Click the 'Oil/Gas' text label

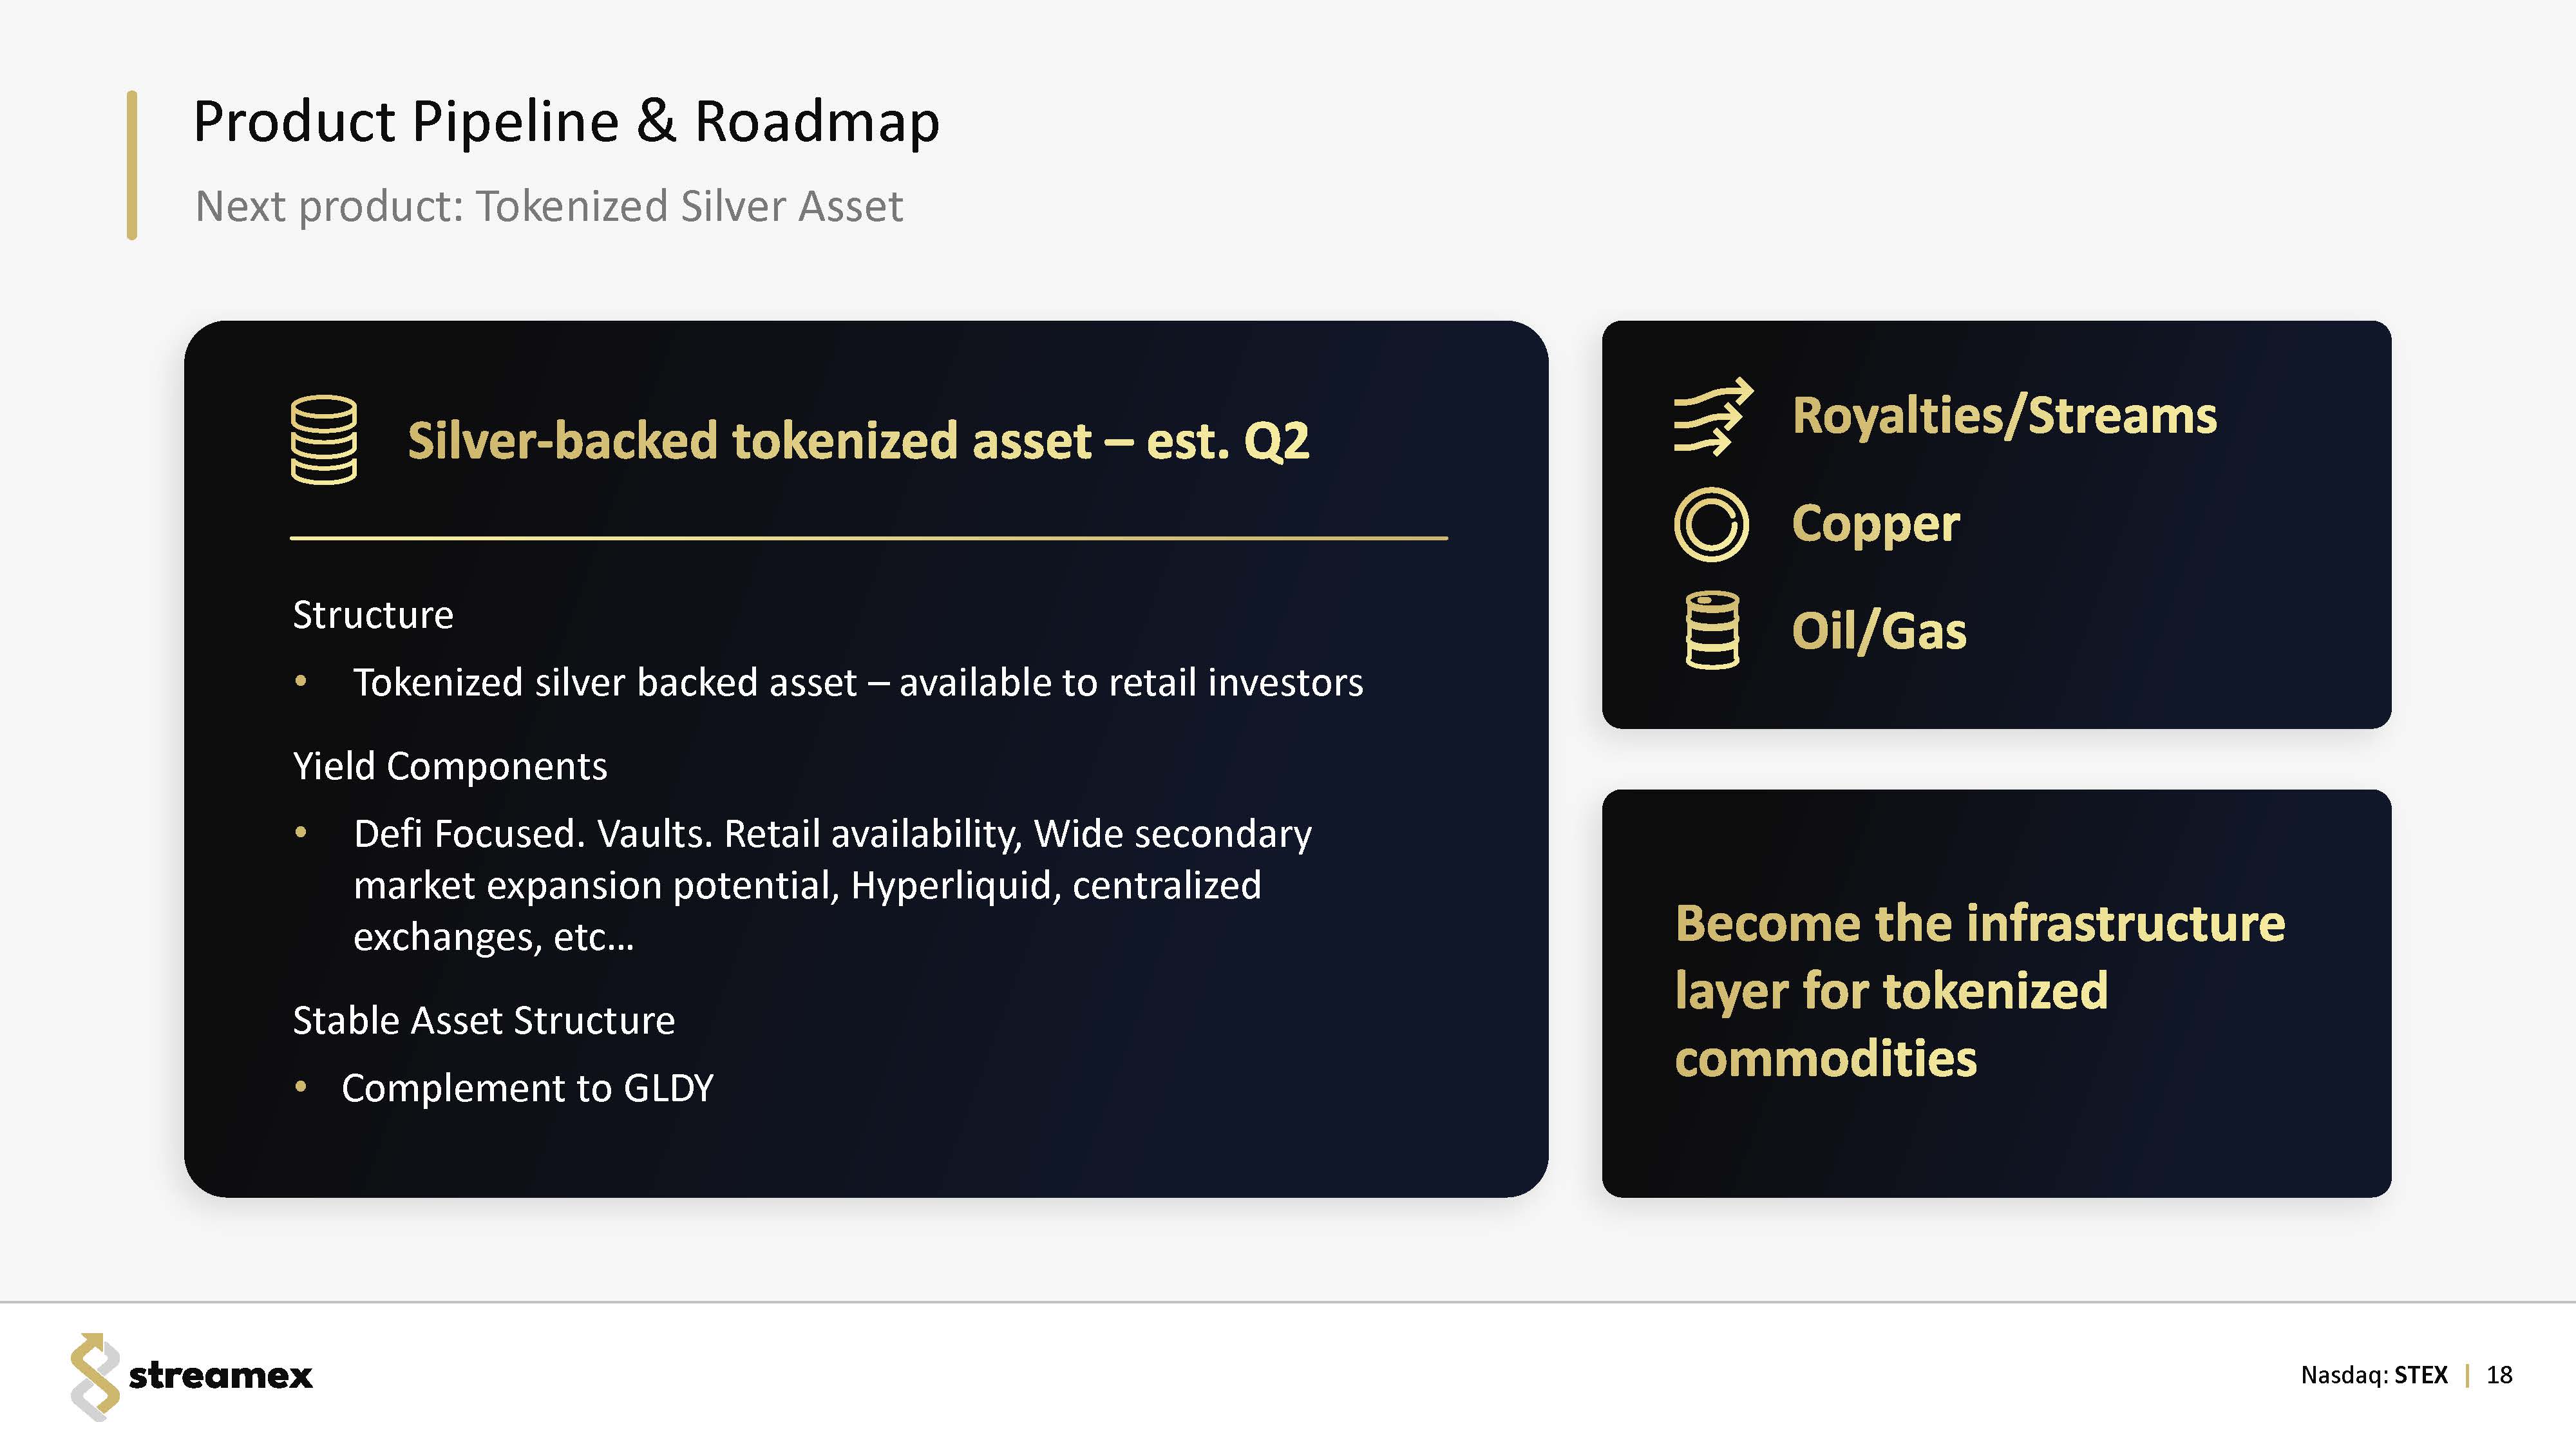(1879, 631)
